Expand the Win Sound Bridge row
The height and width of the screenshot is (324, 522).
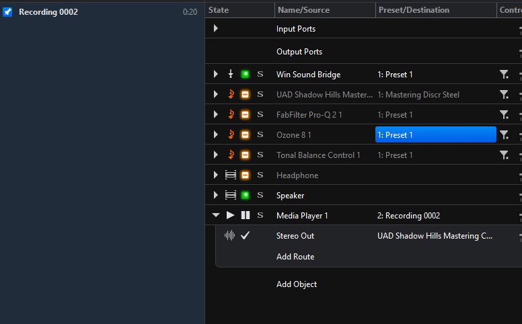[216, 74]
